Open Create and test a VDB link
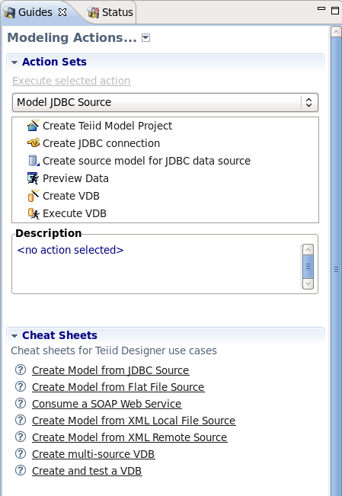 87,471
